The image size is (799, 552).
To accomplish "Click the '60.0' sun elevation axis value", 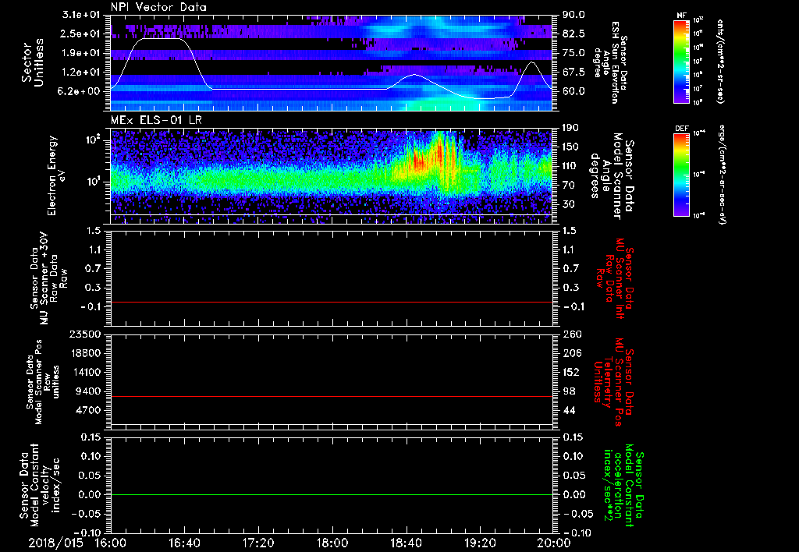I will [574, 91].
